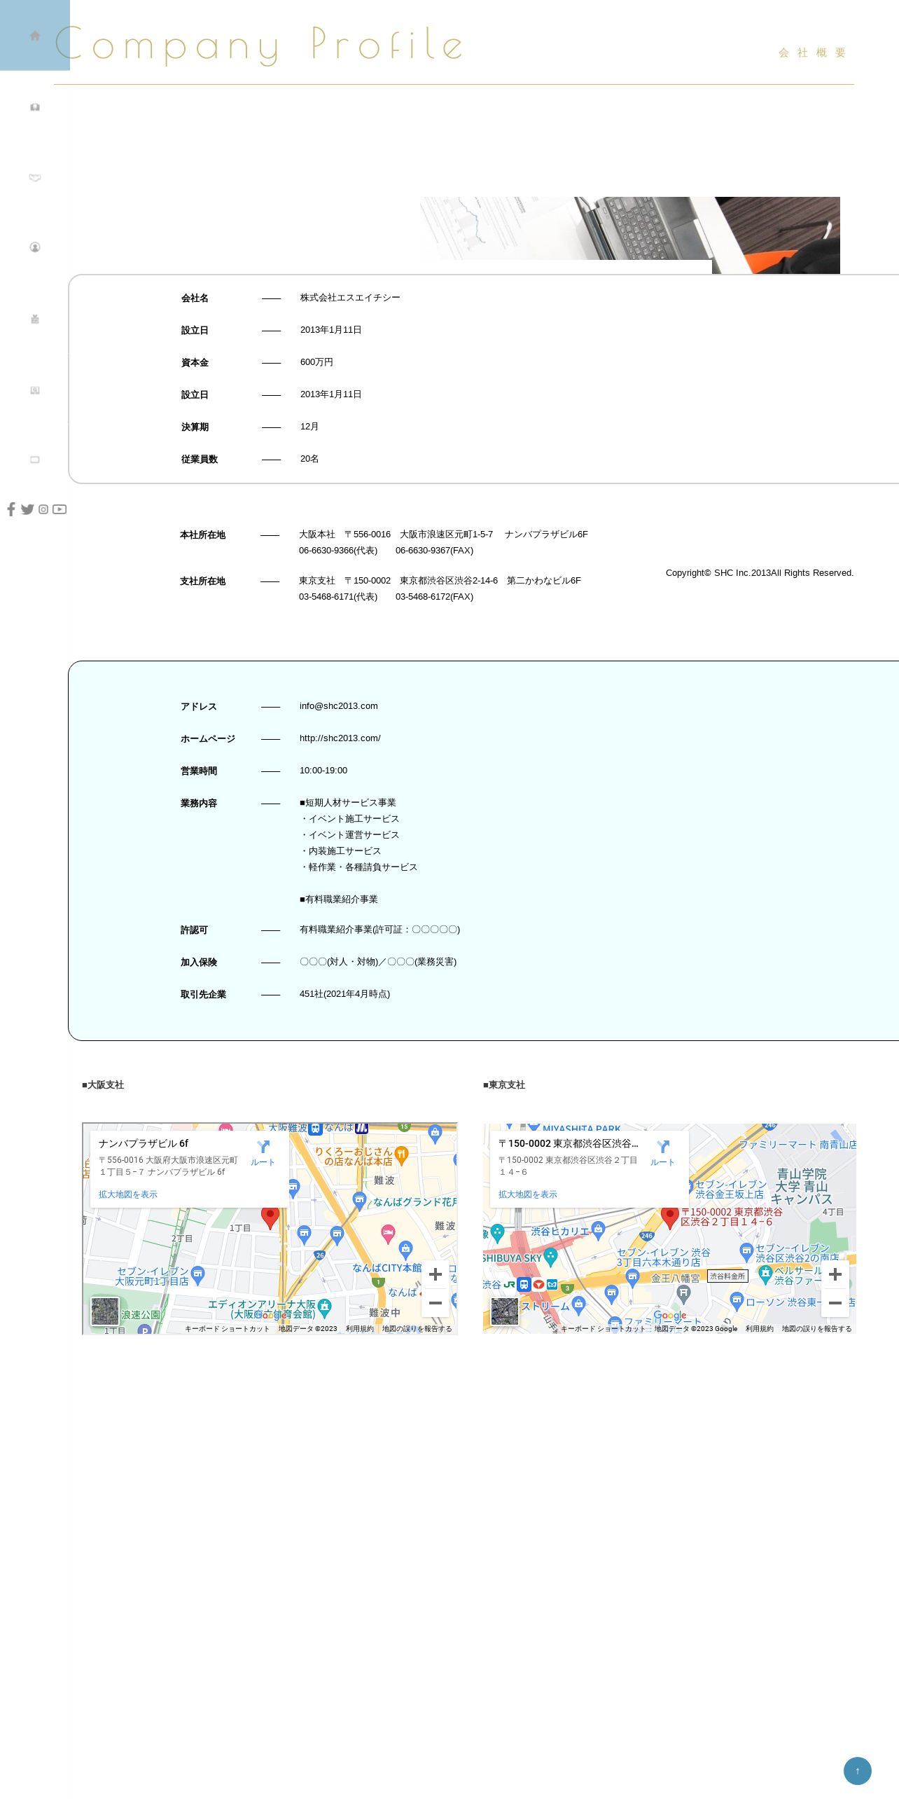Click the なんばグランド花月 label on map
The width and height of the screenshot is (899, 1799).
coord(414,1202)
